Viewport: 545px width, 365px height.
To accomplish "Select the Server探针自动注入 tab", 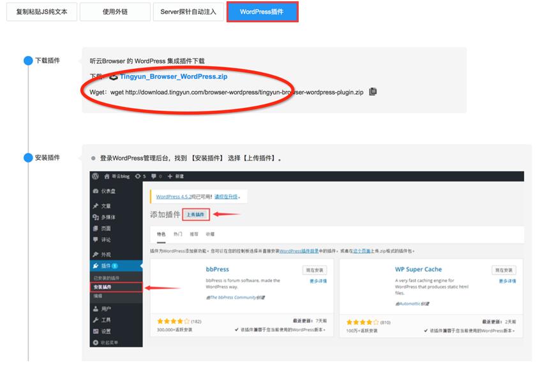I will [x=188, y=12].
